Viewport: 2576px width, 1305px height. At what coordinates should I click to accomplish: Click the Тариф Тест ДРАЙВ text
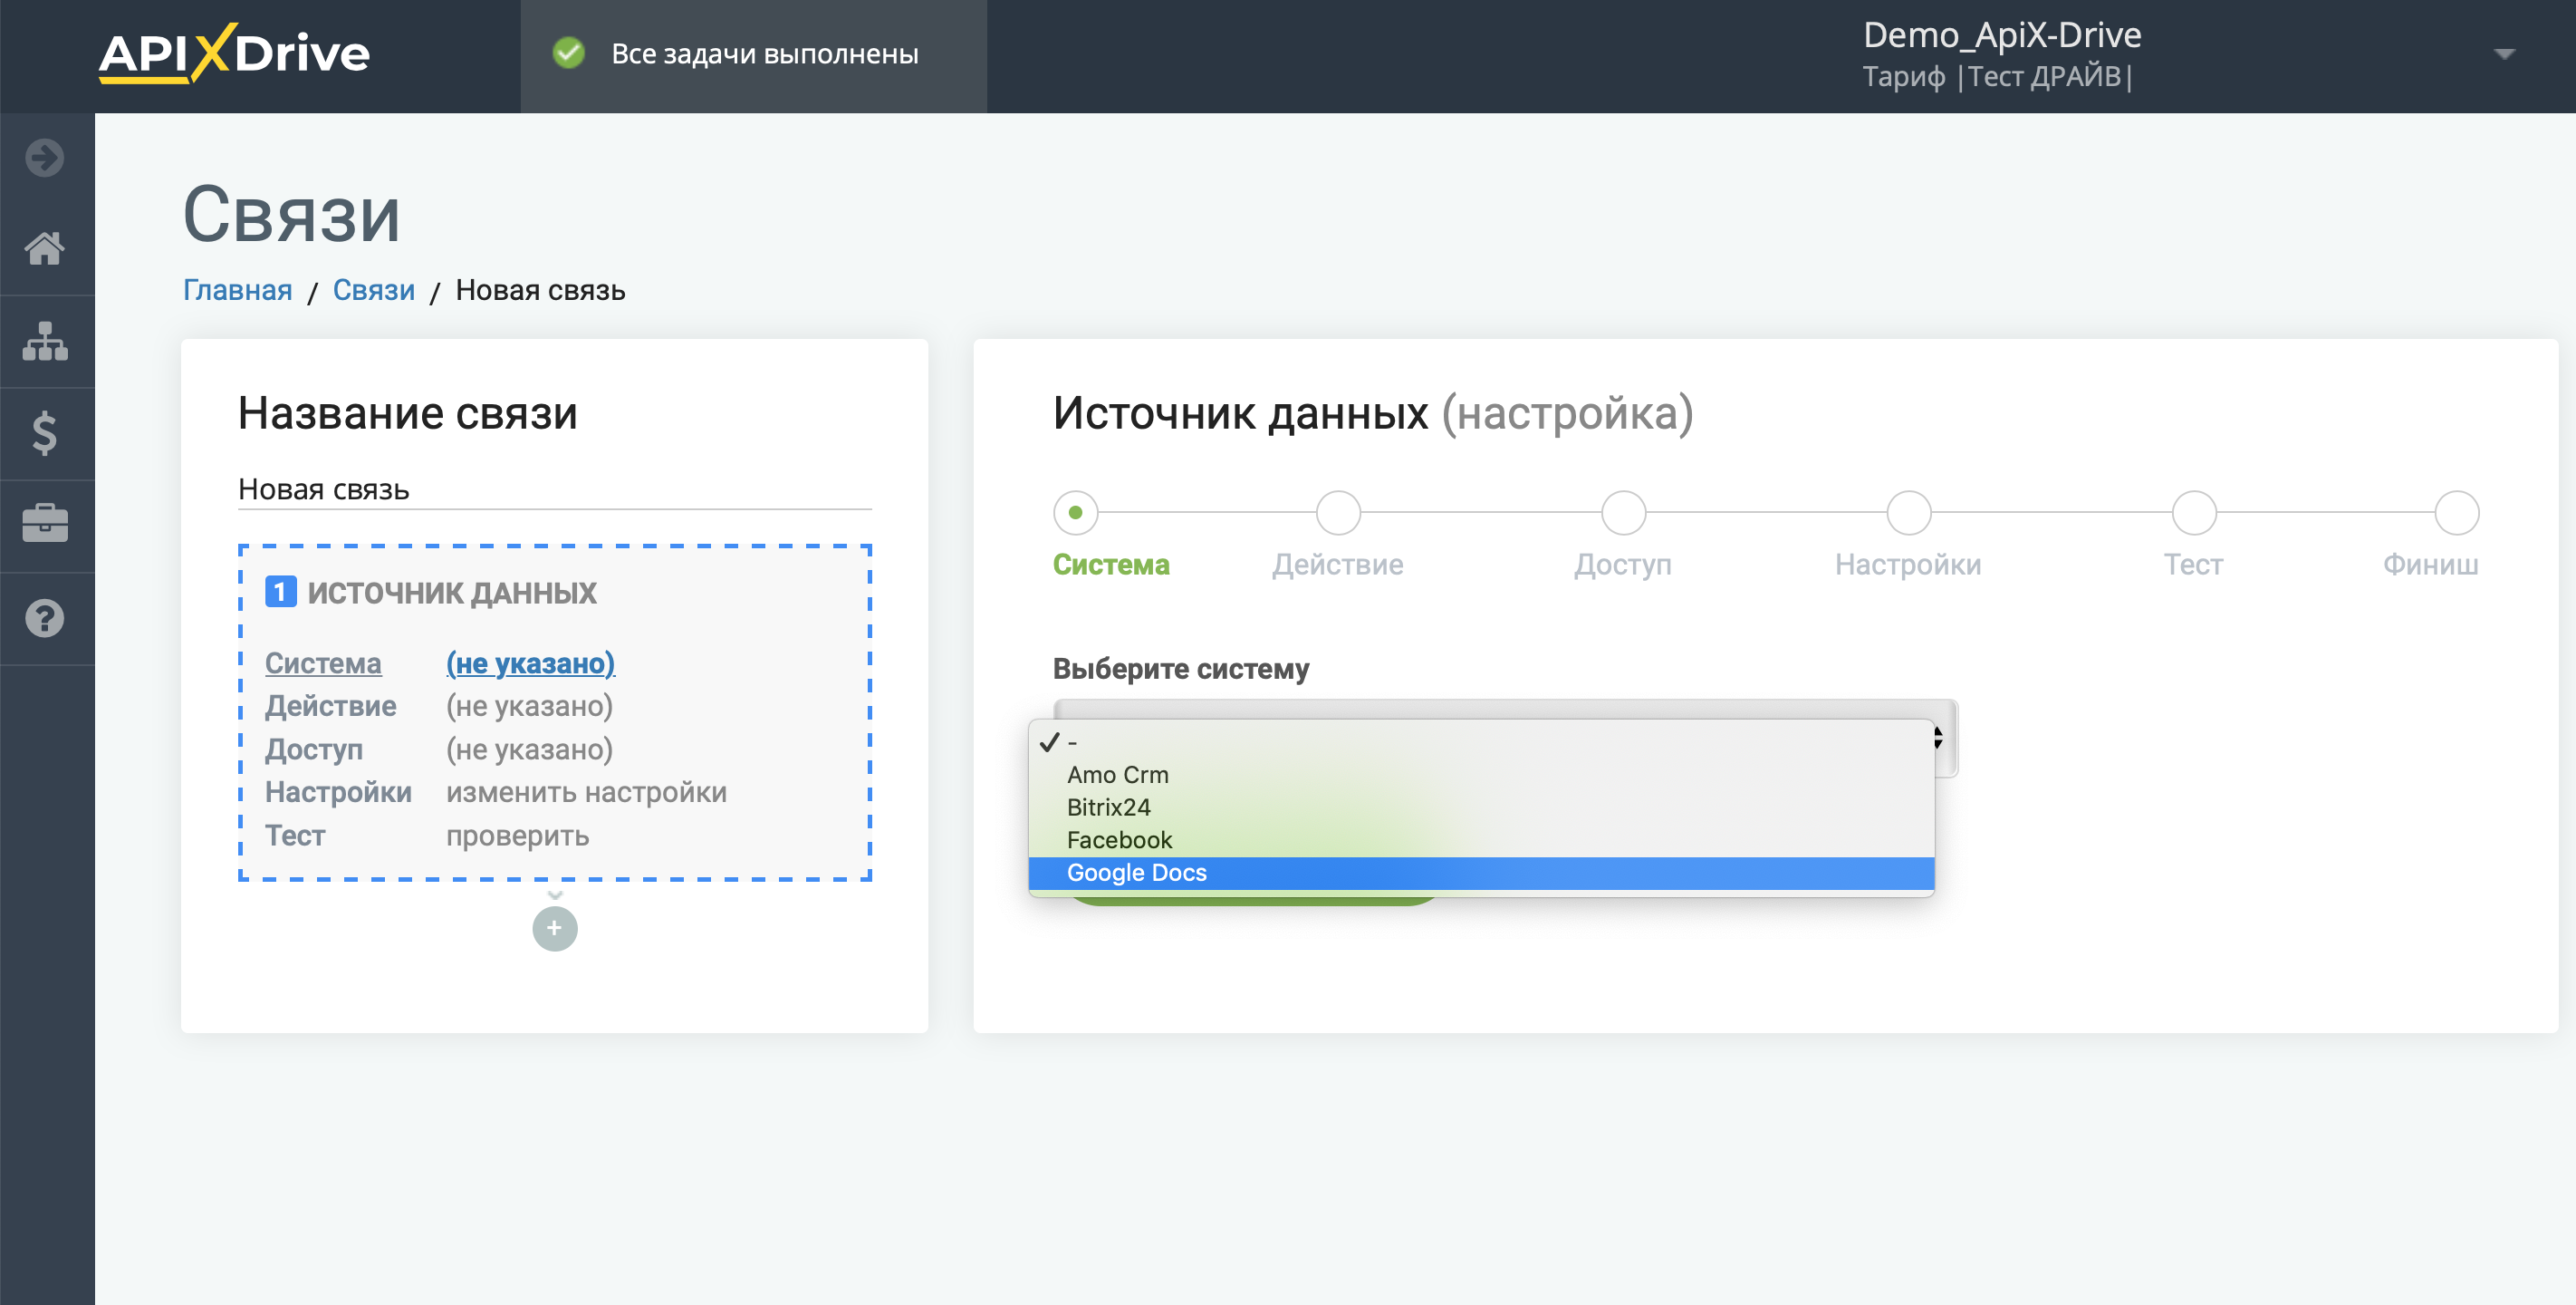tap(1997, 76)
